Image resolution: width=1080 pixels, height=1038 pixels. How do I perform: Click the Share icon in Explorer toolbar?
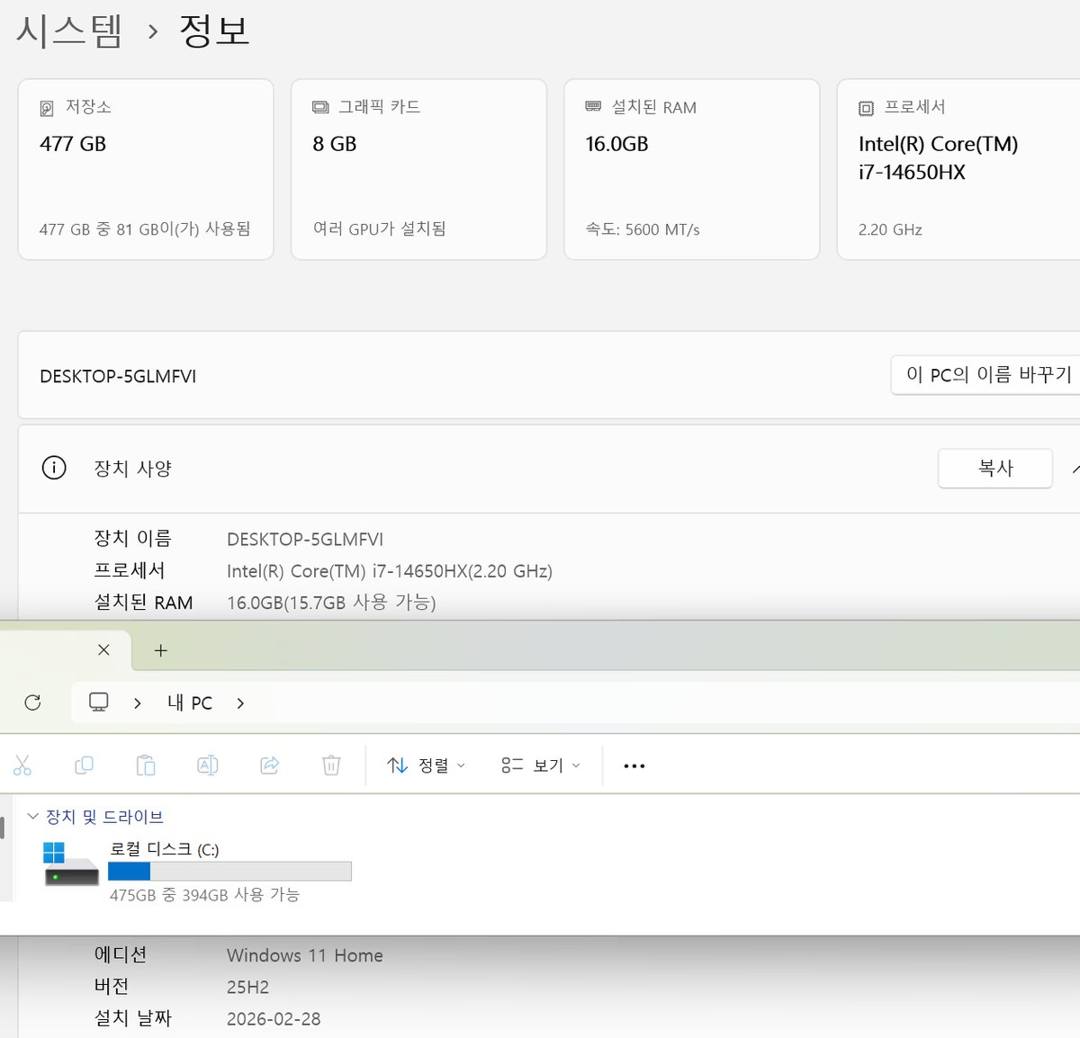point(269,765)
